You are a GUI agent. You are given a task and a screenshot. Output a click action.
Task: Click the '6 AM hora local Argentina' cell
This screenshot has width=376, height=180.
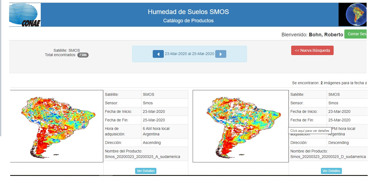tap(165, 131)
